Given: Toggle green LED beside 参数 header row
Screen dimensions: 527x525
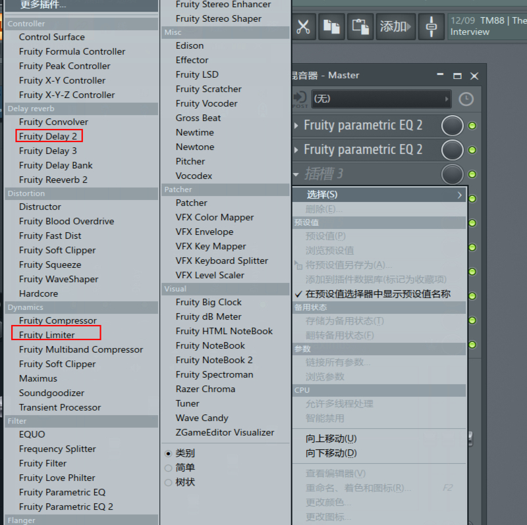Looking at the screenshot, I should coord(472,345).
